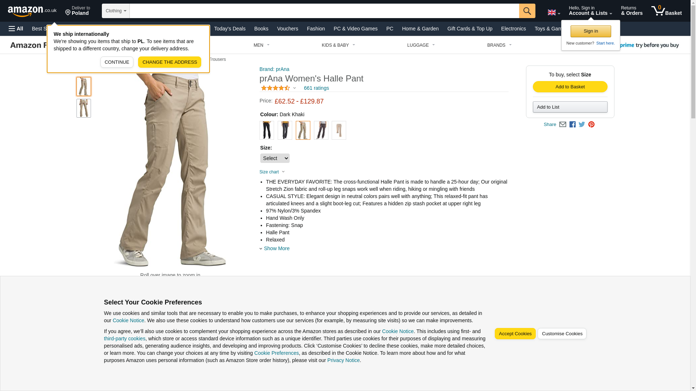Open the MEN fashion menu
Screen dimensions: 696x391
pos(261,45)
